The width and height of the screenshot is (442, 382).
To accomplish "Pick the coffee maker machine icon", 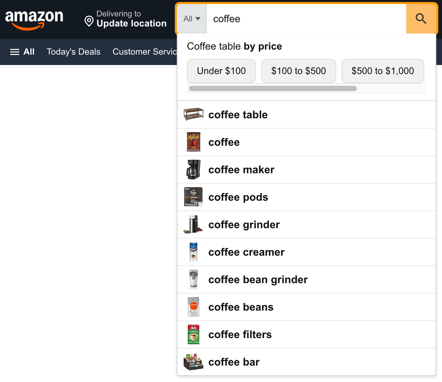I will [194, 169].
